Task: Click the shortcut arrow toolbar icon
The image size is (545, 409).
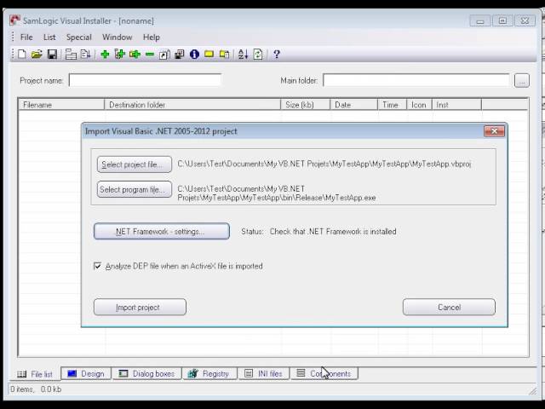Action: [x=164, y=55]
